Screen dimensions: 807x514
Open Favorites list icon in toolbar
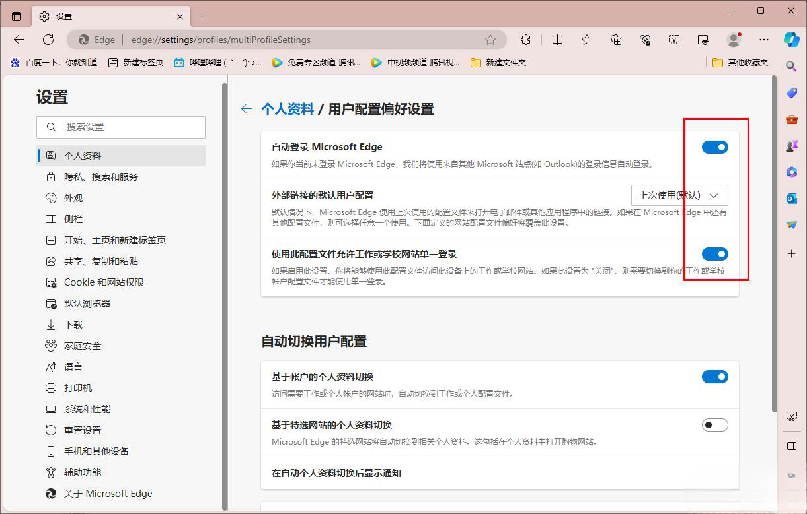click(587, 40)
